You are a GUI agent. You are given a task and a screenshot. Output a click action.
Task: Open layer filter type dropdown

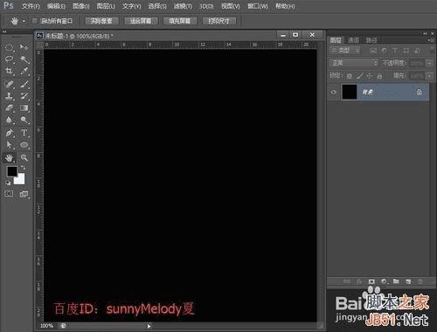pyautogui.click(x=345, y=51)
